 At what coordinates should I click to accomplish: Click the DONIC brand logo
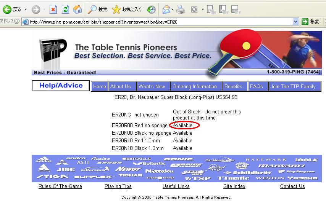(x=178, y=159)
